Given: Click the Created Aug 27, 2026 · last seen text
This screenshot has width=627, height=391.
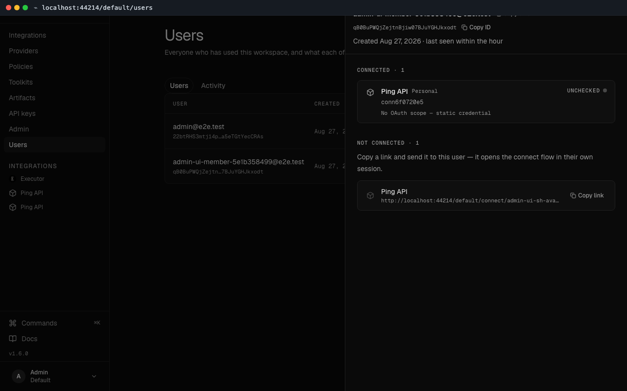Looking at the screenshot, I should tap(428, 41).
